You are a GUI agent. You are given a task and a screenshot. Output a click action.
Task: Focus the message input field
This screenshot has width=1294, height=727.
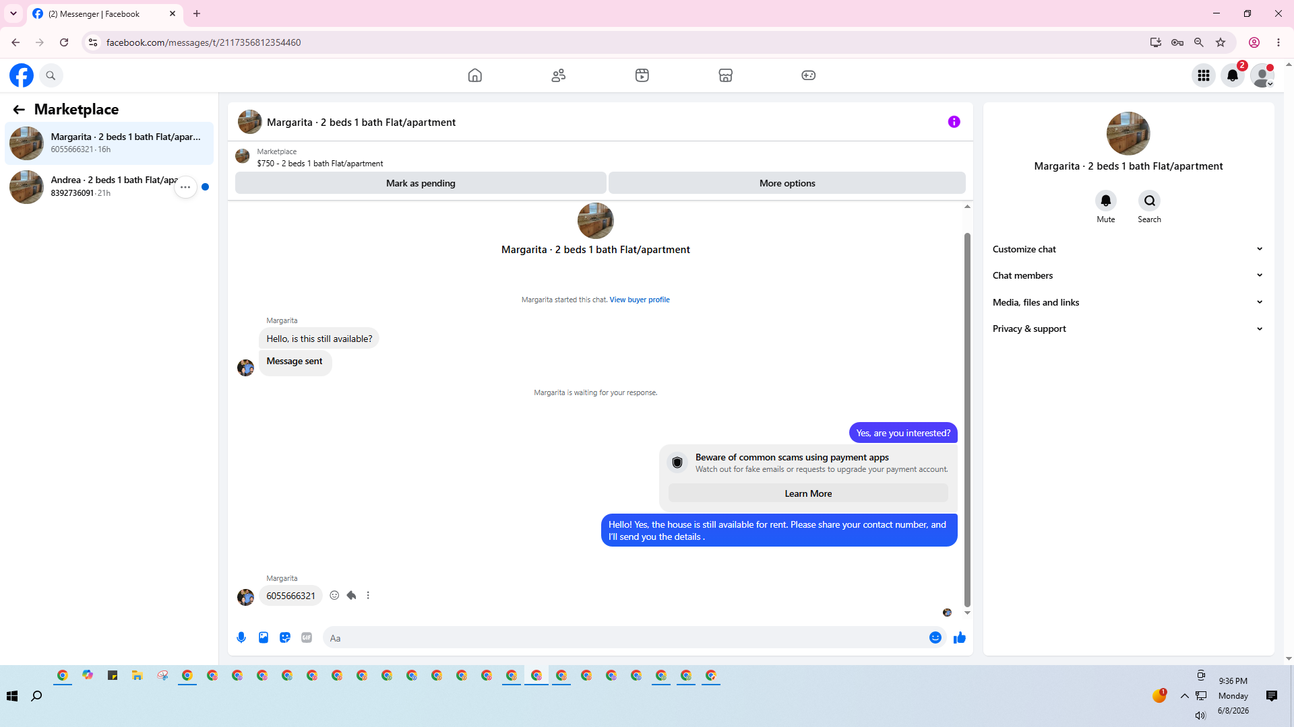tap(627, 637)
